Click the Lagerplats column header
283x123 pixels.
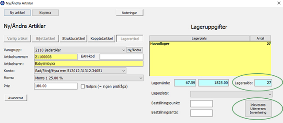point(200,38)
